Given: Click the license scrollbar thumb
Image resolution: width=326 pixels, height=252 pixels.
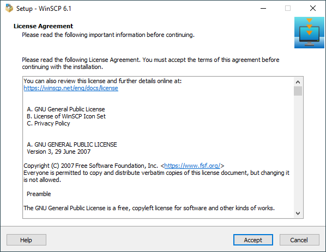Looking at the screenshot, I should pyautogui.click(x=298, y=91).
